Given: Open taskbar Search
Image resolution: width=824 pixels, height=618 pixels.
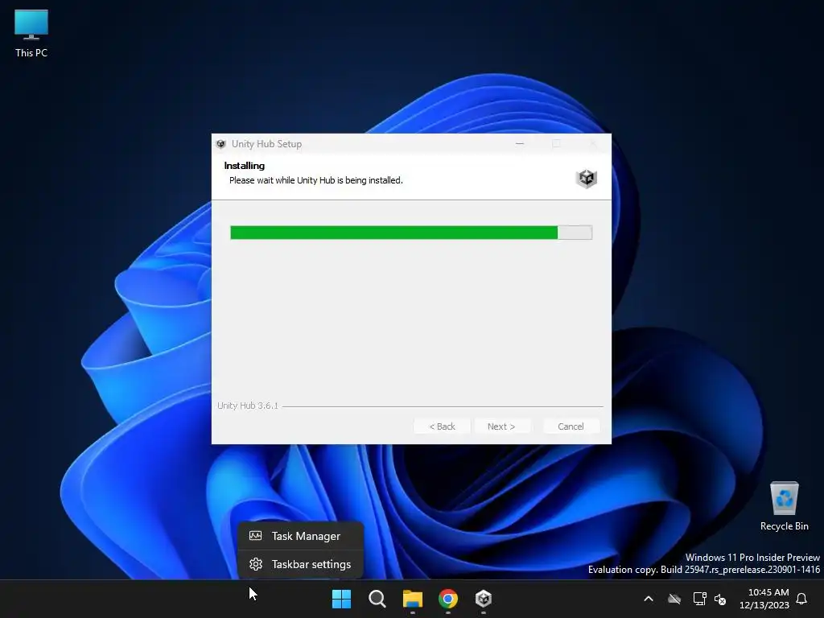Looking at the screenshot, I should pyautogui.click(x=377, y=599).
